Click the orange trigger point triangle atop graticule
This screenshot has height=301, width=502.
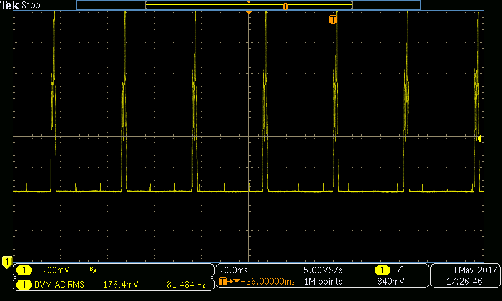coord(248,12)
